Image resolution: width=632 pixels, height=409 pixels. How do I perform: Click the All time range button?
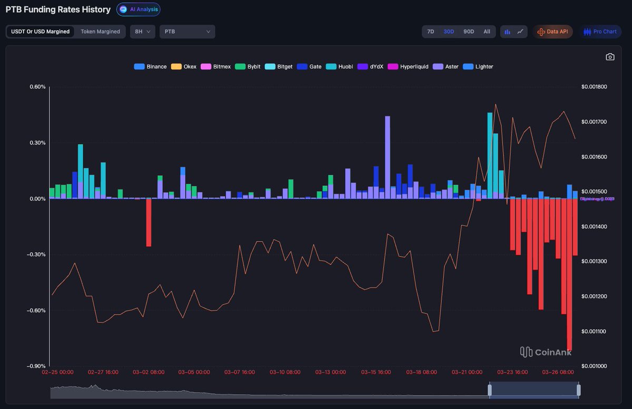tap(487, 32)
